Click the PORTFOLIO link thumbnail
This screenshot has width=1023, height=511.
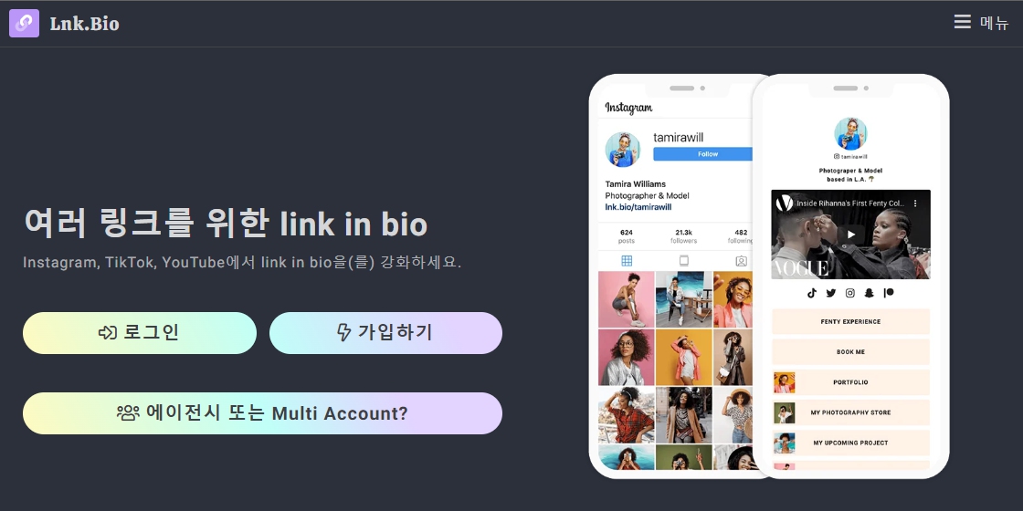coord(785,382)
